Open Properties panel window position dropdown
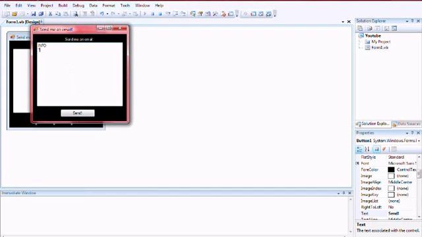 coord(407,133)
